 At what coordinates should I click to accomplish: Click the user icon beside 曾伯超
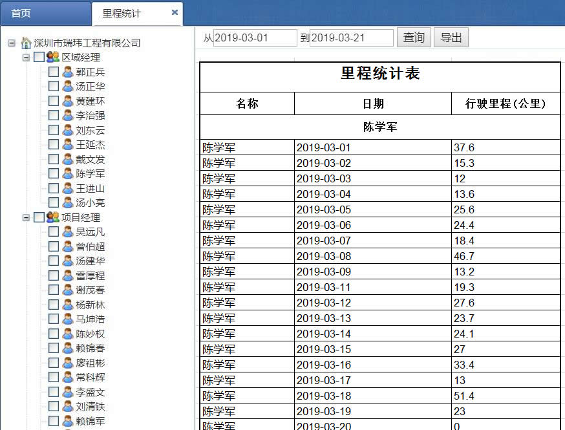(x=68, y=246)
